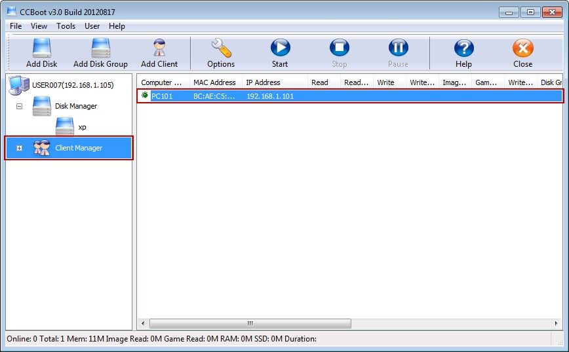Viewport: 569px width, 352px height.
Task: Select the xp disk icon
Action: click(x=65, y=126)
